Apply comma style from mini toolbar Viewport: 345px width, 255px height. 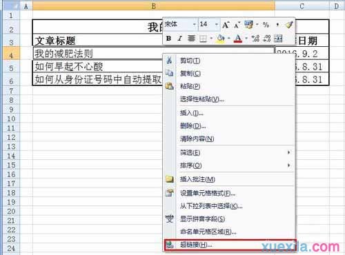pyautogui.click(x=277, y=25)
